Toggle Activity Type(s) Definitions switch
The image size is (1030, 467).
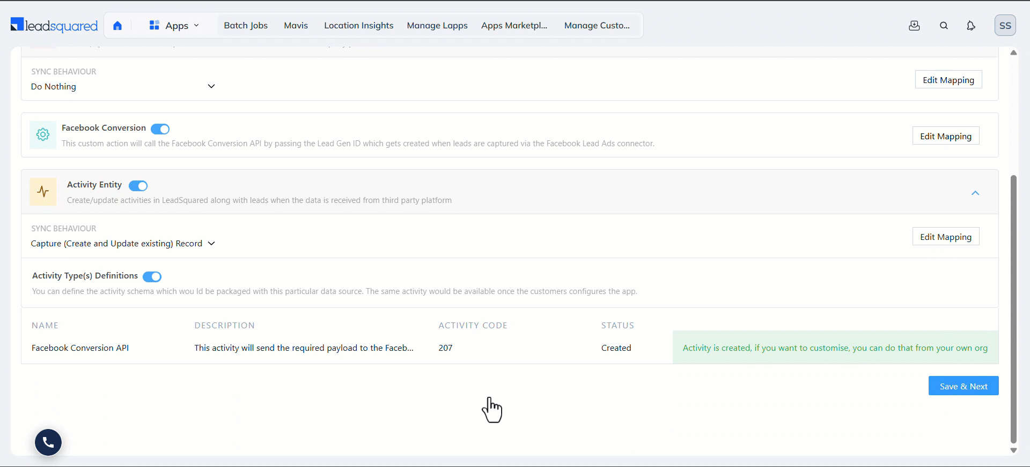click(152, 276)
